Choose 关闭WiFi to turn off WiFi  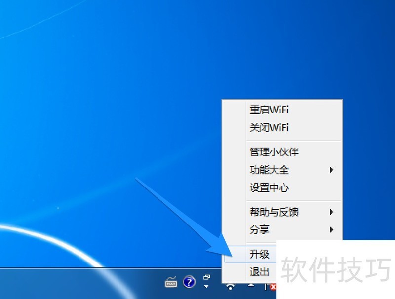pos(269,128)
